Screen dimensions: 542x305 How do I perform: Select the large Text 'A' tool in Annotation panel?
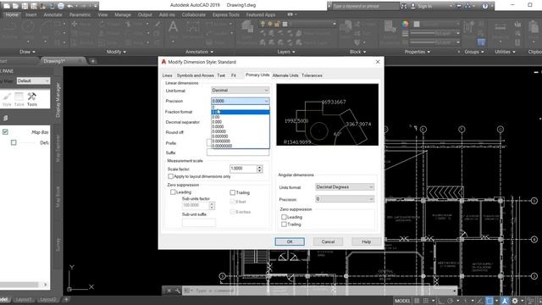click(173, 26)
